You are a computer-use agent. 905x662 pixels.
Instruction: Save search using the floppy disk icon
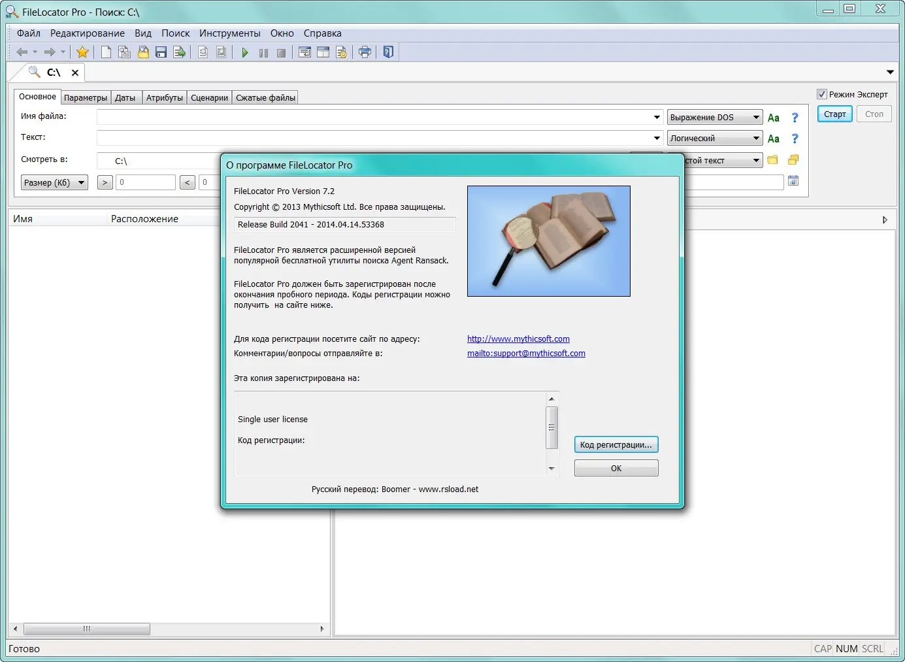click(161, 52)
